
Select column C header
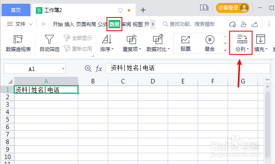tap(123, 81)
